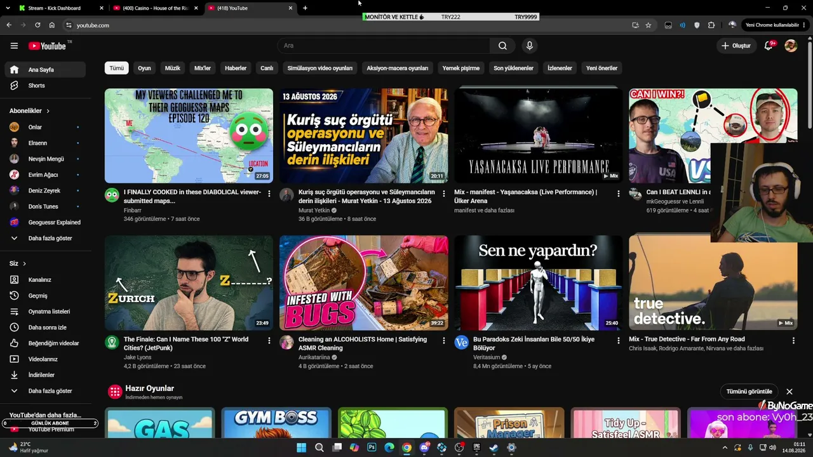
Task: Select Yemek pişirme filter chip
Action: click(x=461, y=68)
